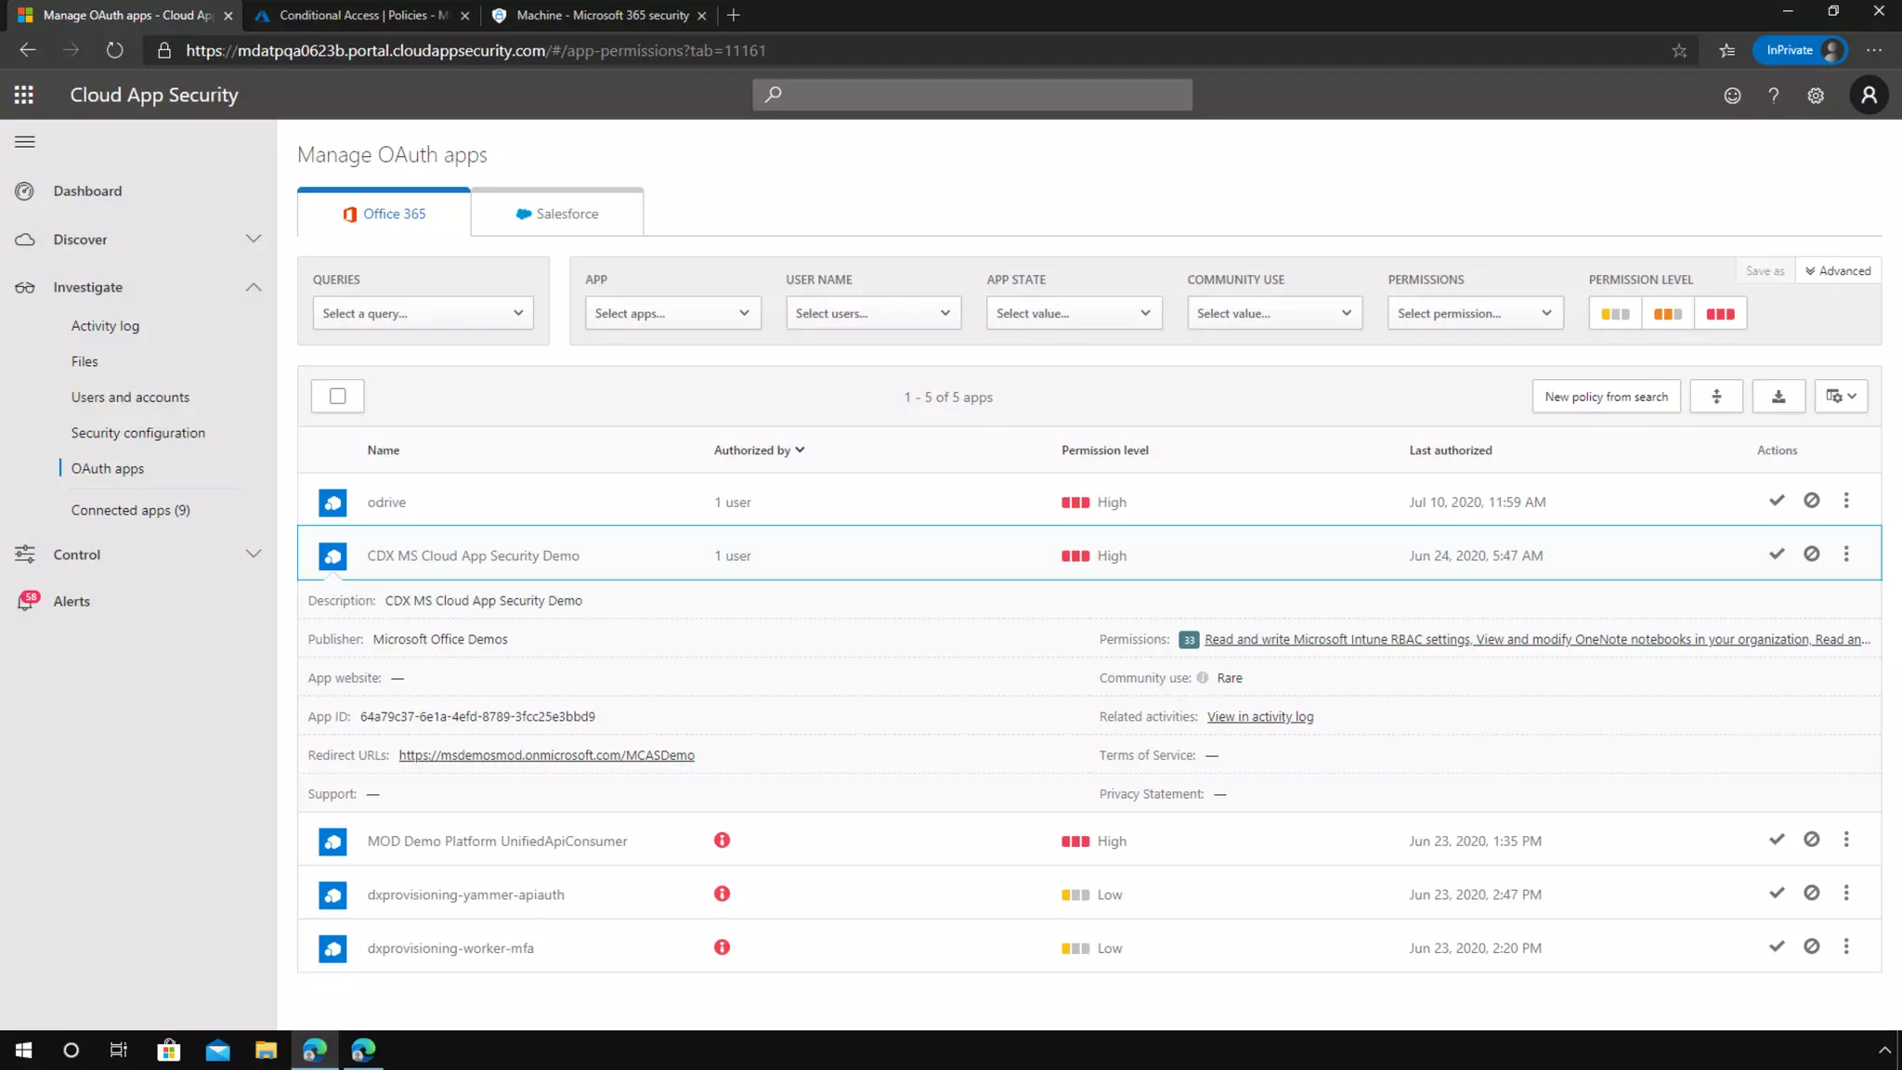Ban the CDX MS Cloud App Security Demo app
The image size is (1902, 1070).
pos(1811,555)
